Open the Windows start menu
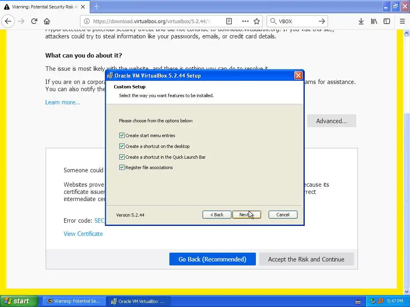 (19, 301)
